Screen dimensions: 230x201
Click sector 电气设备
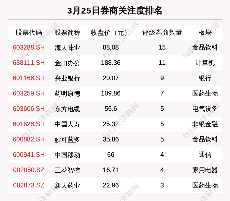205,109
